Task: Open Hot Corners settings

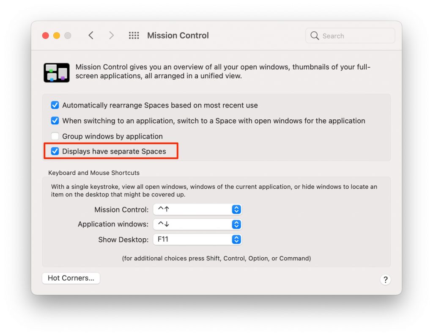Action: [x=71, y=278]
